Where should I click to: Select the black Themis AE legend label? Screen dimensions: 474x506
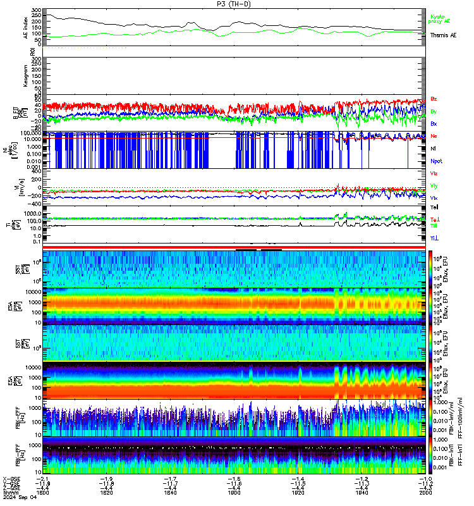tap(443, 35)
